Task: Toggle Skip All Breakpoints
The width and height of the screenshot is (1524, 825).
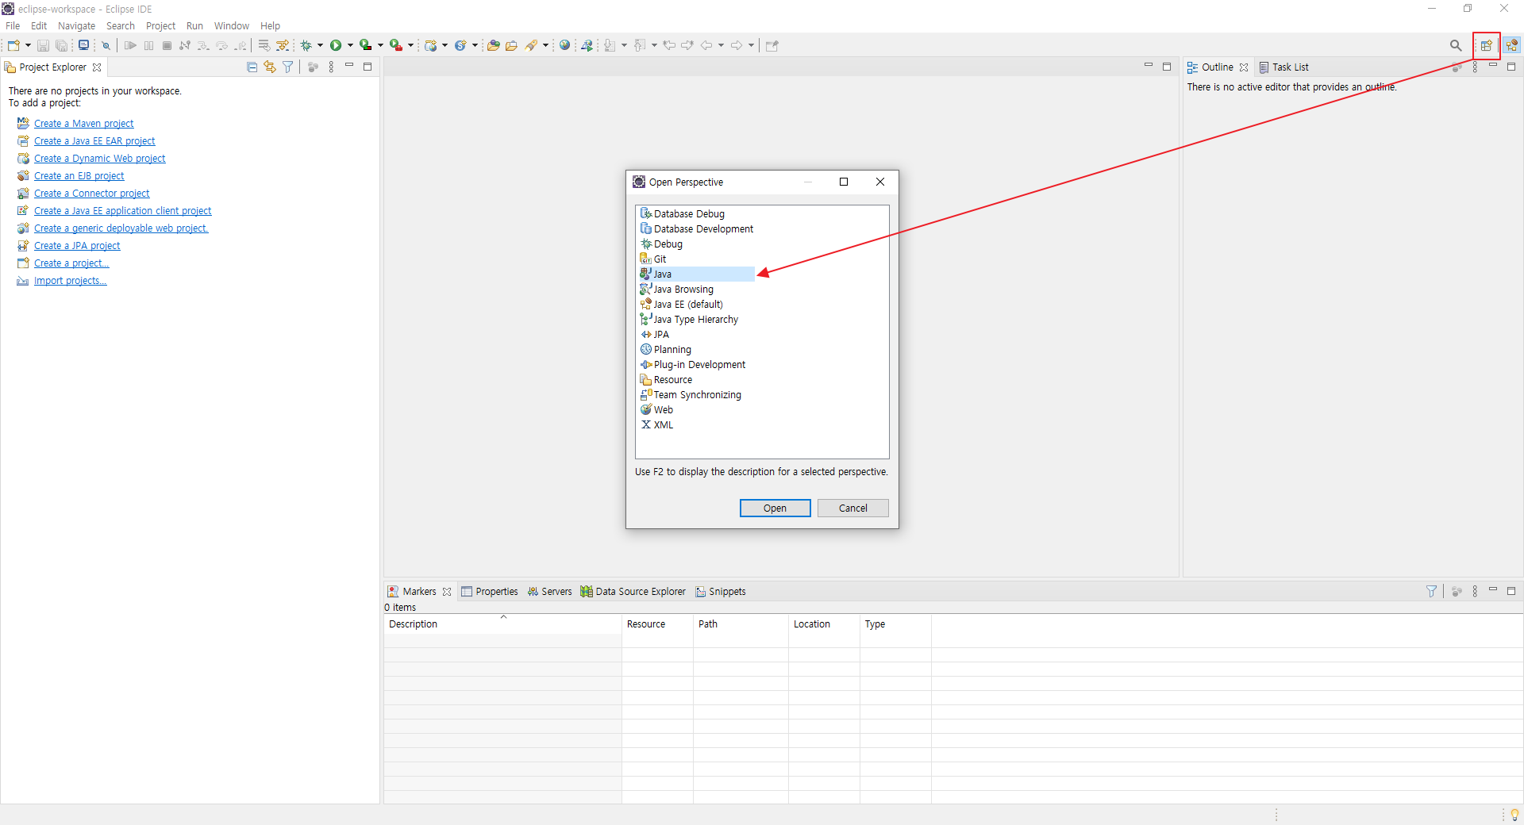Action: (x=106, y=45)
